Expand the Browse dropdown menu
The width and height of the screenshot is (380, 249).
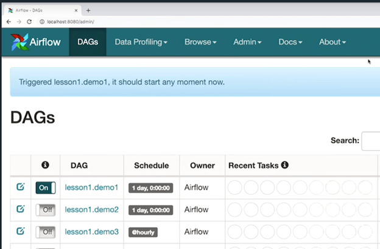click(200, 42)
